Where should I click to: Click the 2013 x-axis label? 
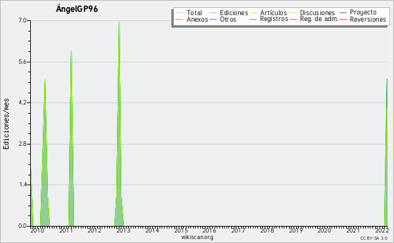click(x=123, y=231)
